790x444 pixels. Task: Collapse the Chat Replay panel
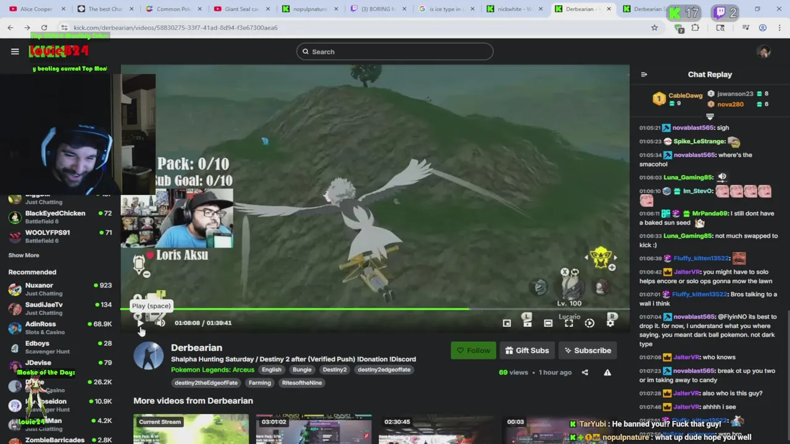click(x=644, y=75)
